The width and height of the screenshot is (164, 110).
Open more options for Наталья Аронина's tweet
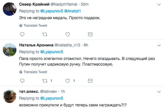coord(159,45)
